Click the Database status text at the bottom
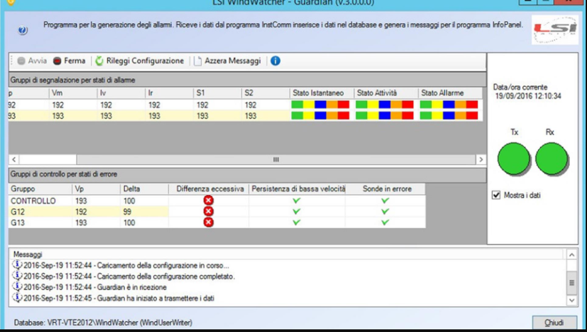This screenshot has height=332, width=587. point(103,322)
